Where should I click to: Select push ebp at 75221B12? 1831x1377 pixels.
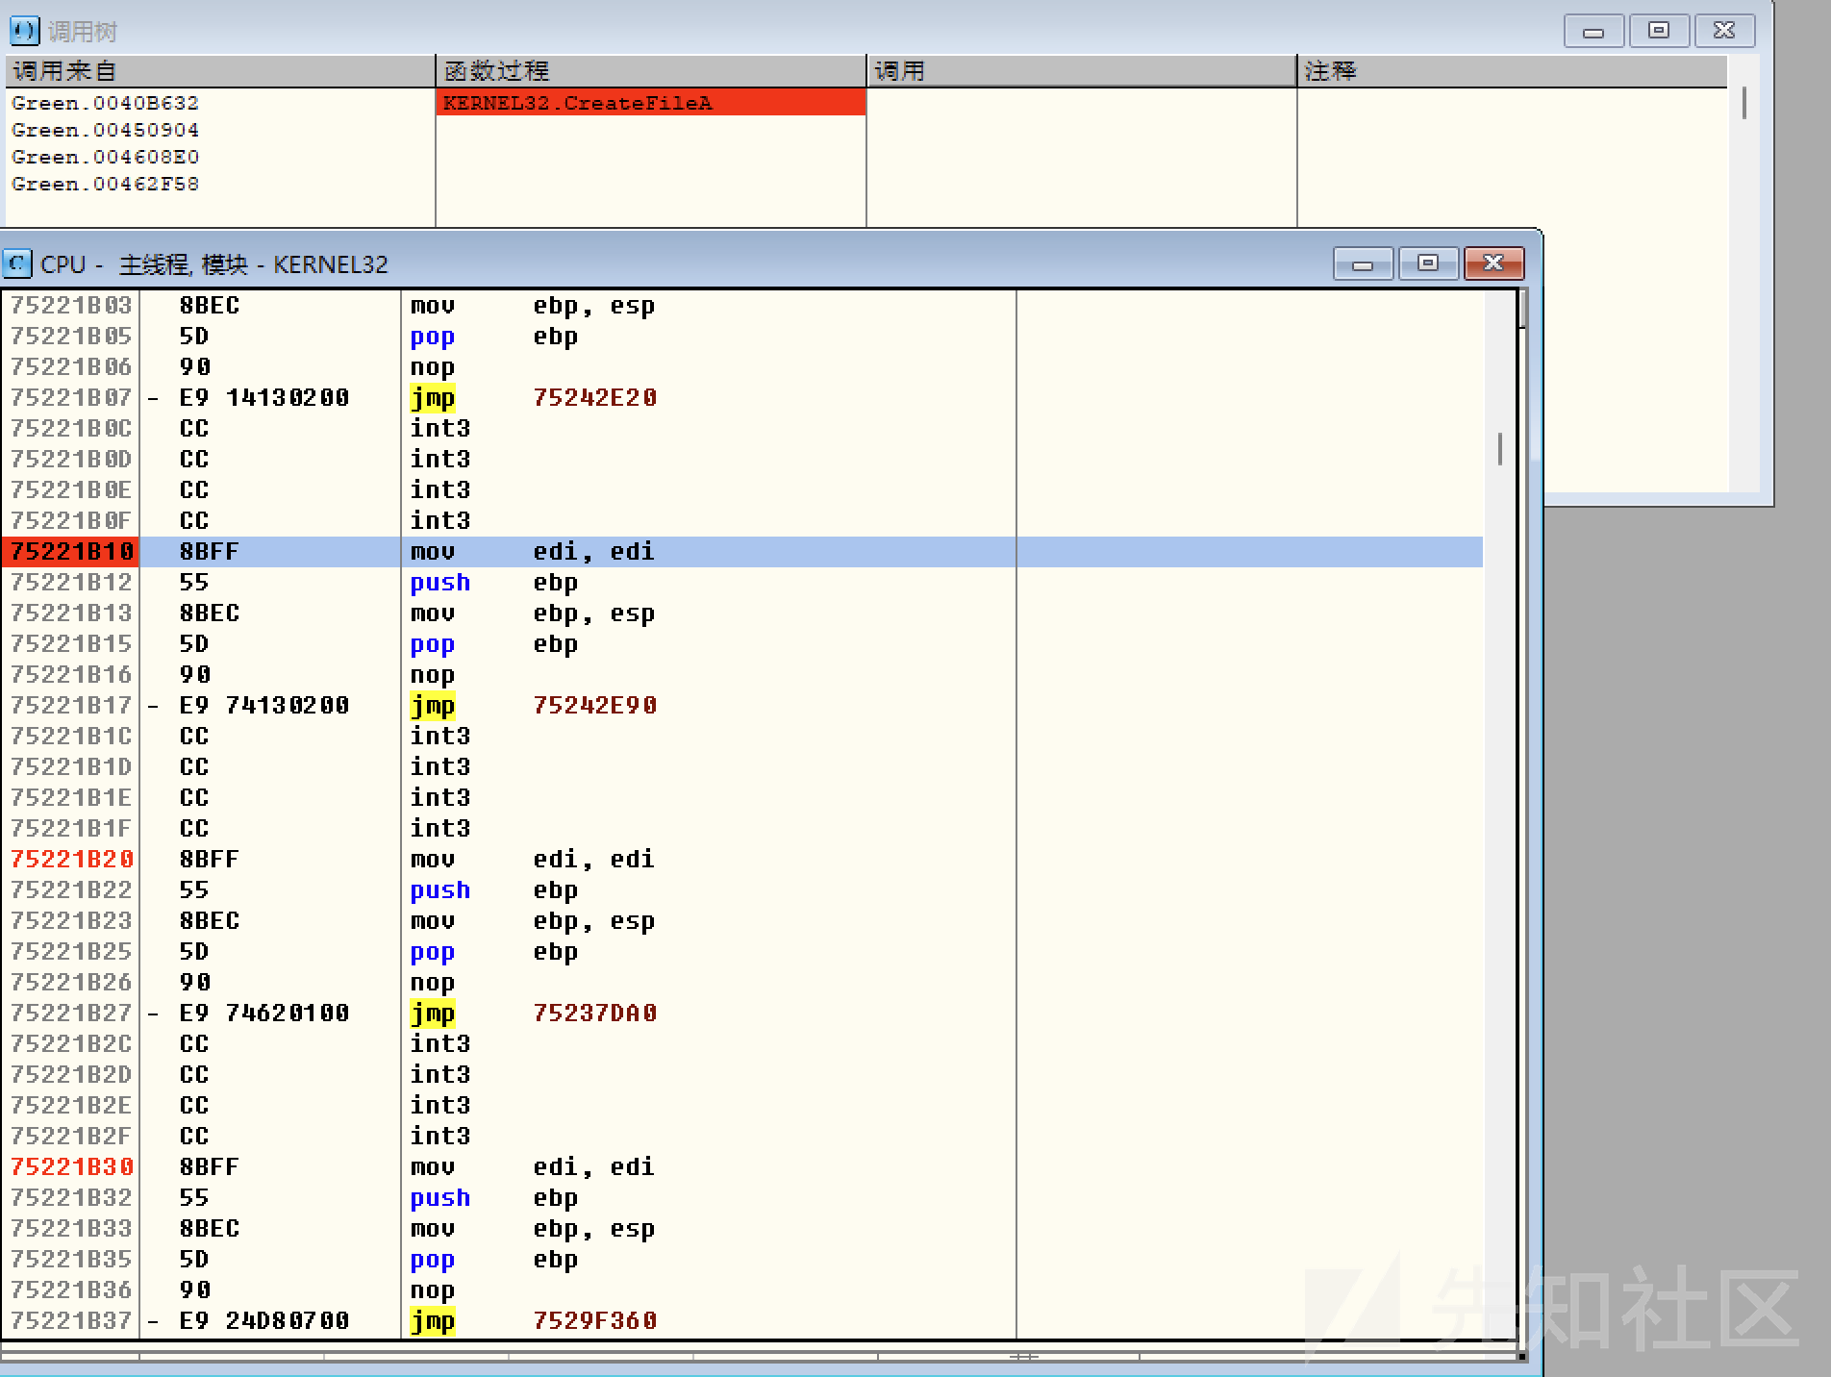[x=494, y=582]
